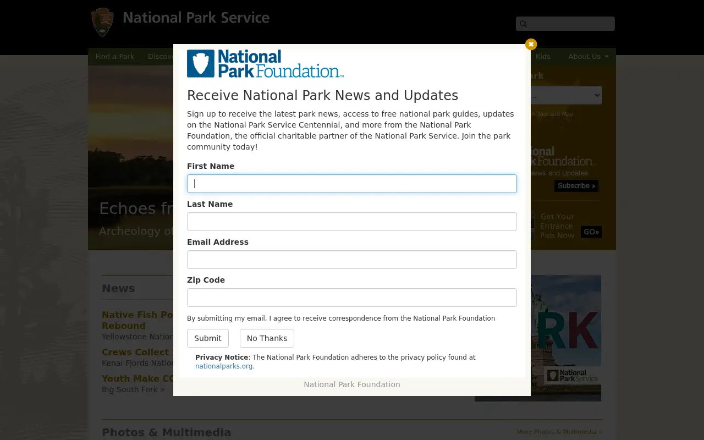Click the Statue of Liberty promo image
Viewport: 704px width, 440px height.
coord(566,338)
